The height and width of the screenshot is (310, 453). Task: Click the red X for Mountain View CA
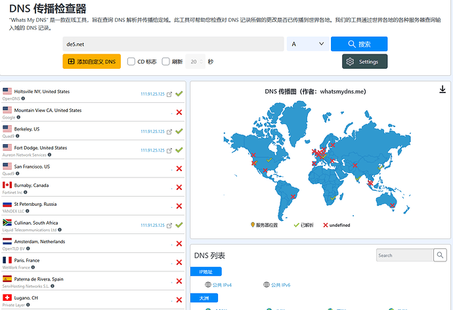coord(179,113)
